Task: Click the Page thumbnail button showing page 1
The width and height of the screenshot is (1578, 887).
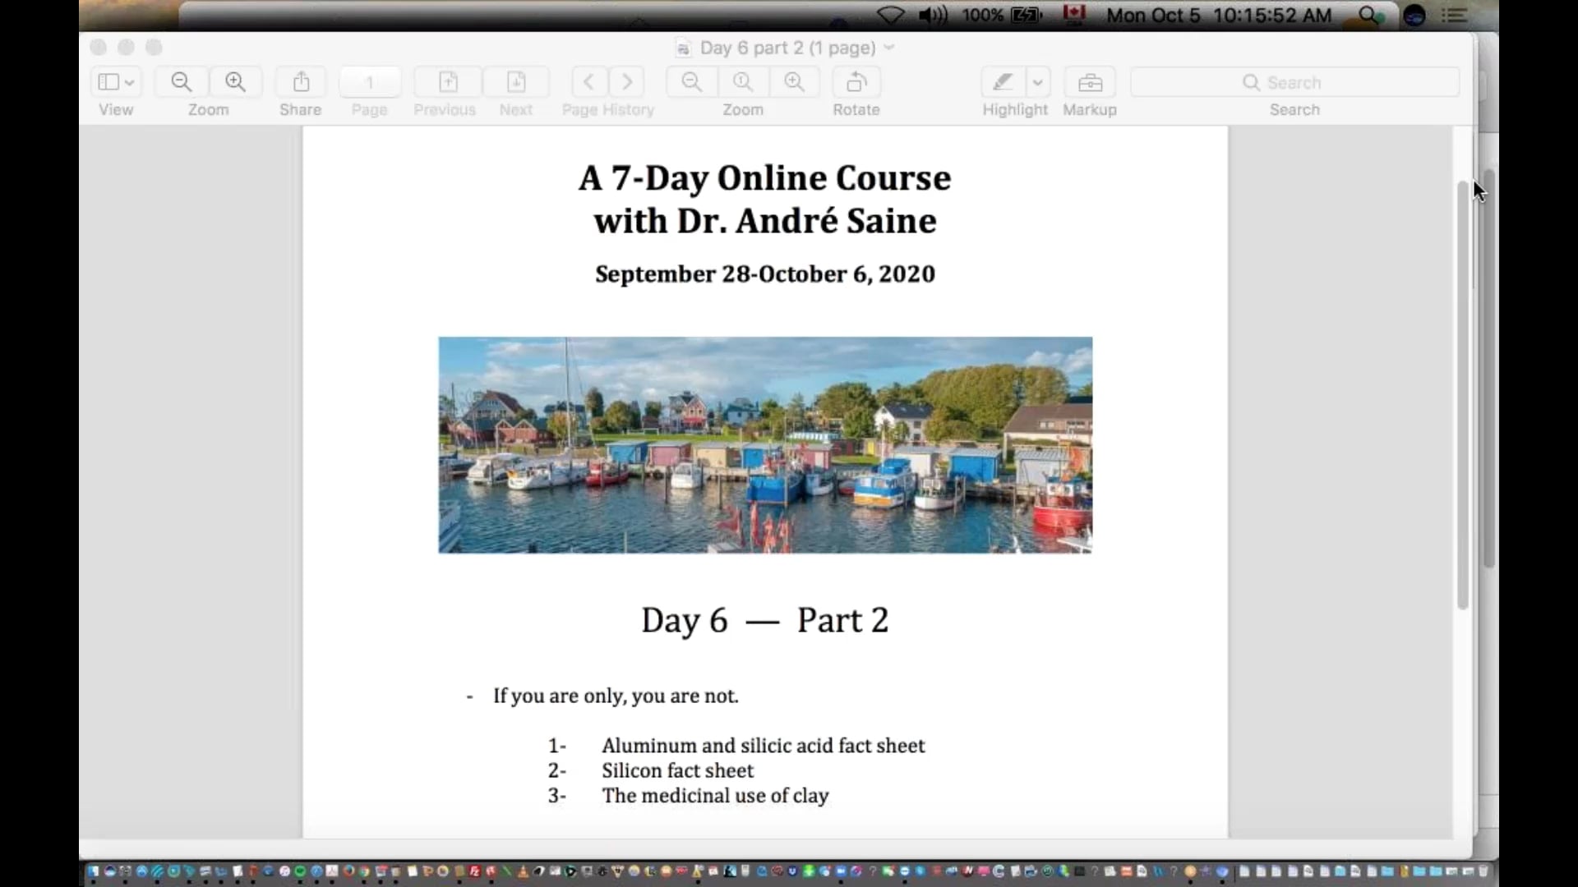Action: click(369, 81)
